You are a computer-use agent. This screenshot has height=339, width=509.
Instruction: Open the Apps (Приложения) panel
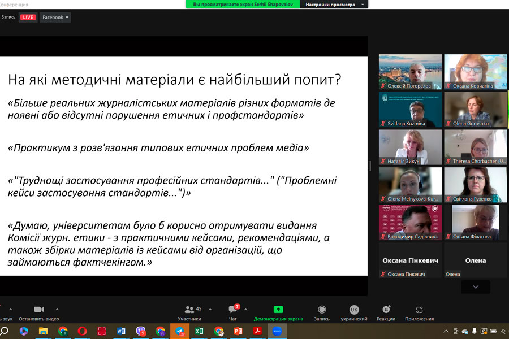419,310
